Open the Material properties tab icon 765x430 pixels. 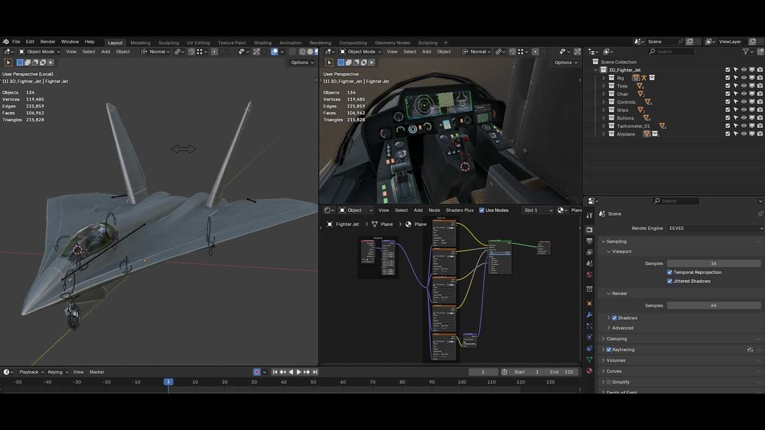click(x=590, y=371)
